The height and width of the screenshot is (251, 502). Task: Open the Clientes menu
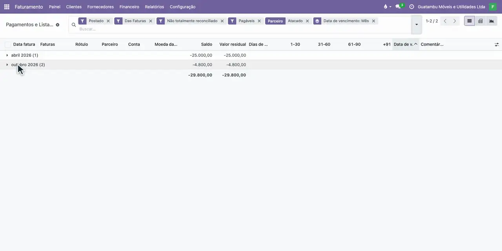pos(74,7)
